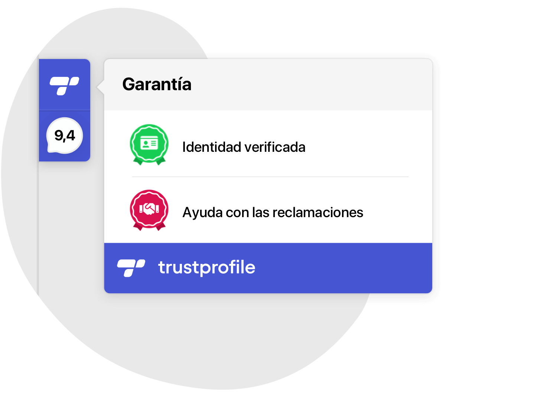The height and width of the screenshot is (412, 557).
Task: Select the handshake symbol inside the red badge
Action: [x=149, y=209]
